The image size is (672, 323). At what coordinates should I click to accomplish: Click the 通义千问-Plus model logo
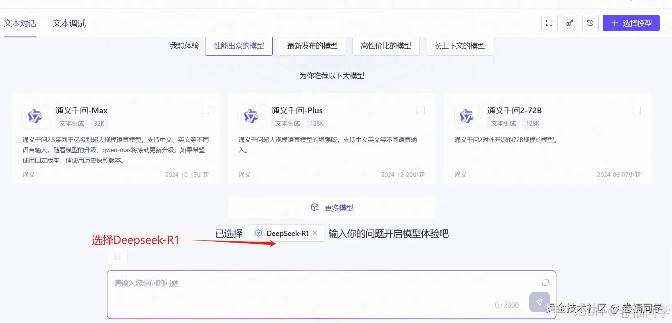[x=251, y=116]
